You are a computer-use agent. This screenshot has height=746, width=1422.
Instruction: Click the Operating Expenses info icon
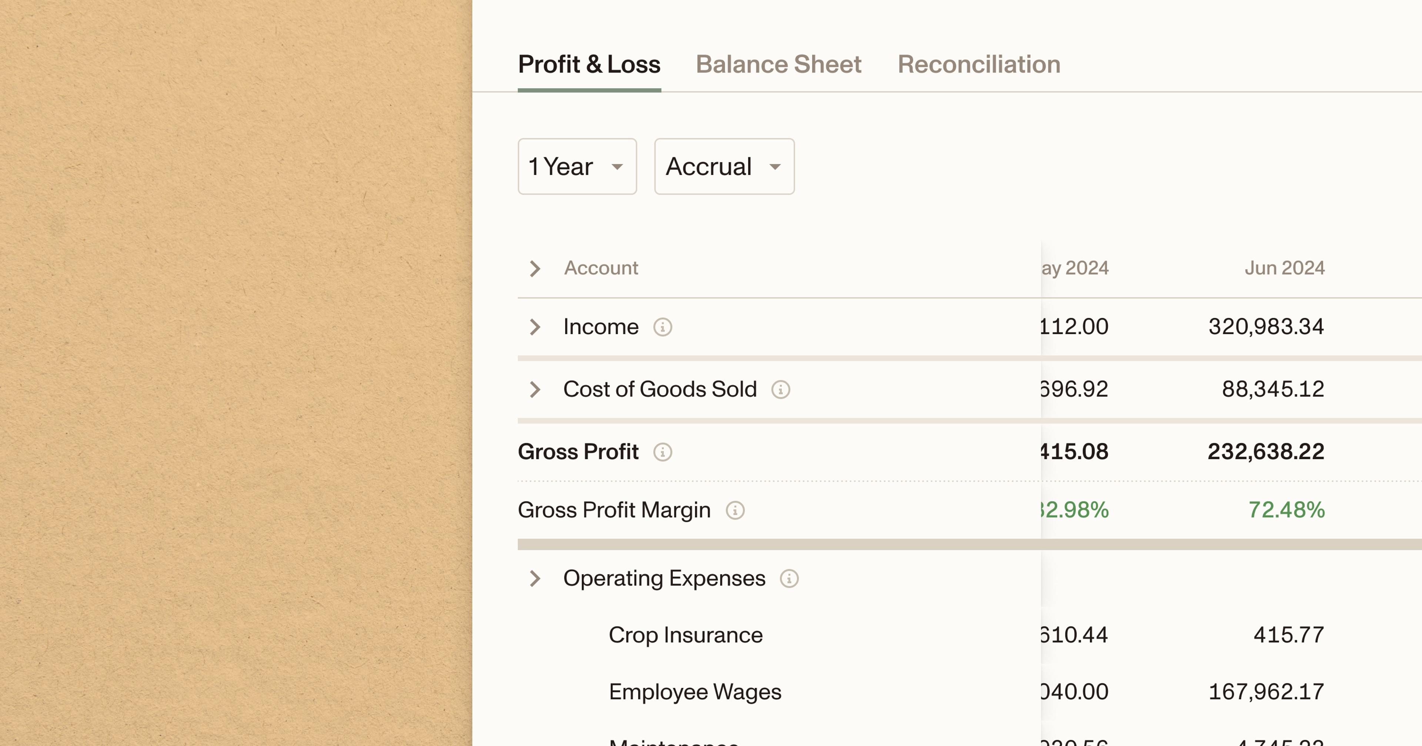point(789,579)
